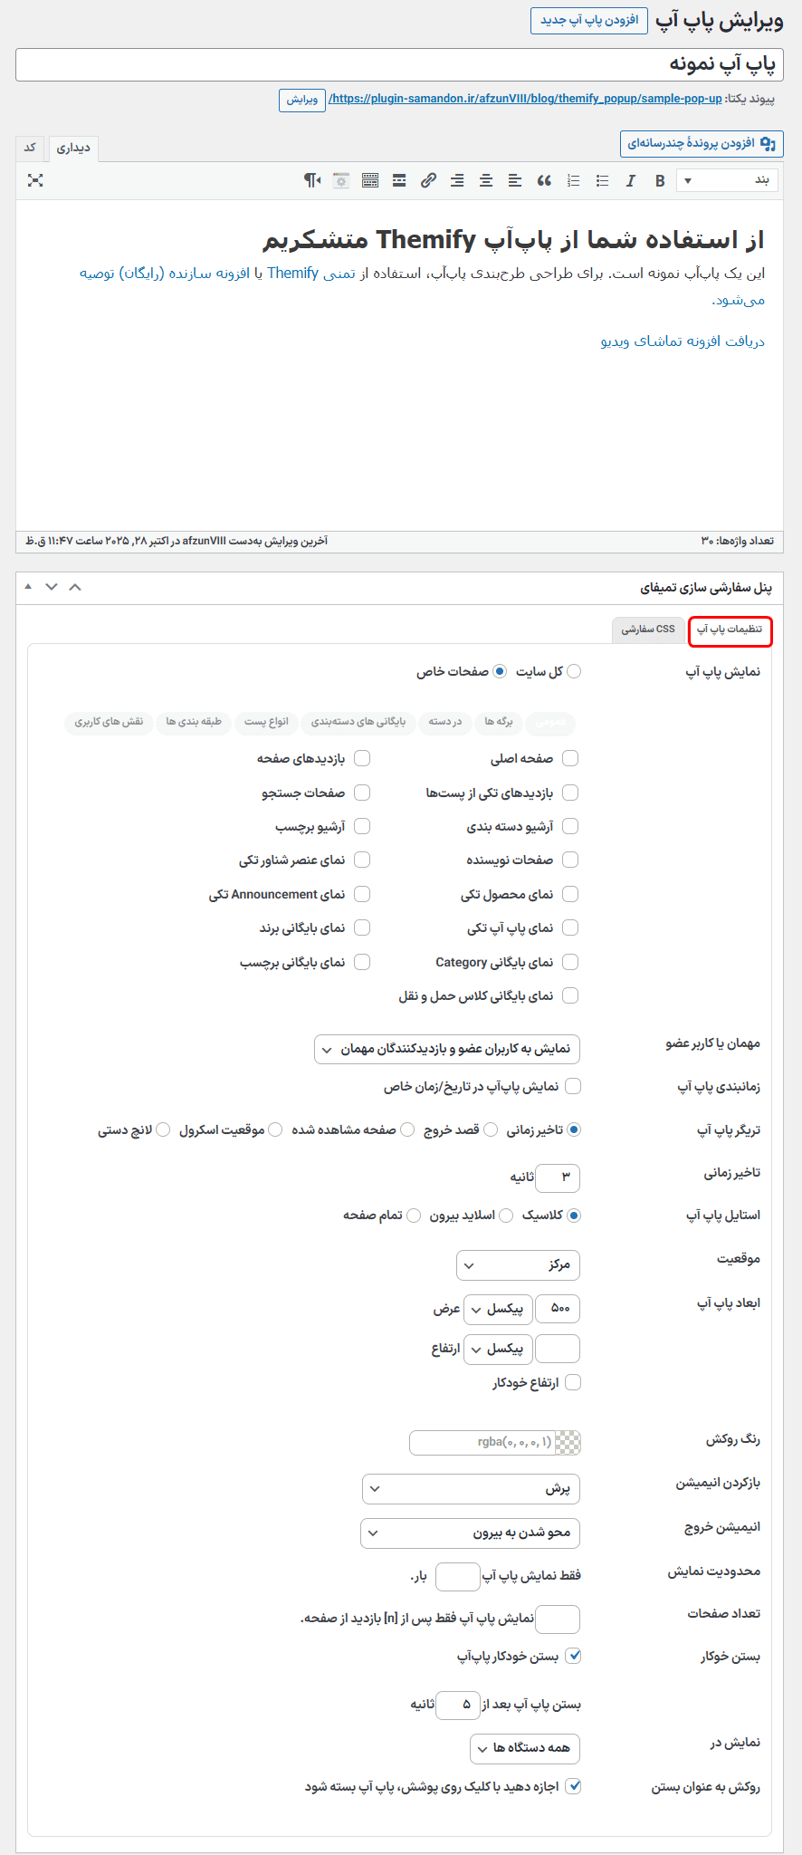802x1855 pixels.
Task: Insert the Read More tag
Action: coord(399,181)
